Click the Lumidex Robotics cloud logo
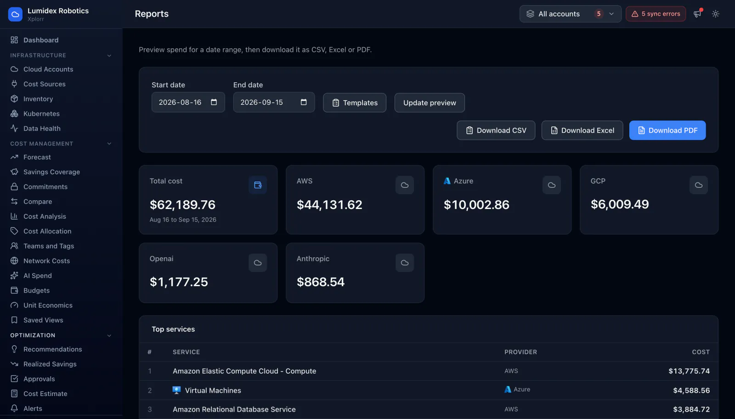This screenshot has height=419, width=735. click(15, 14)
